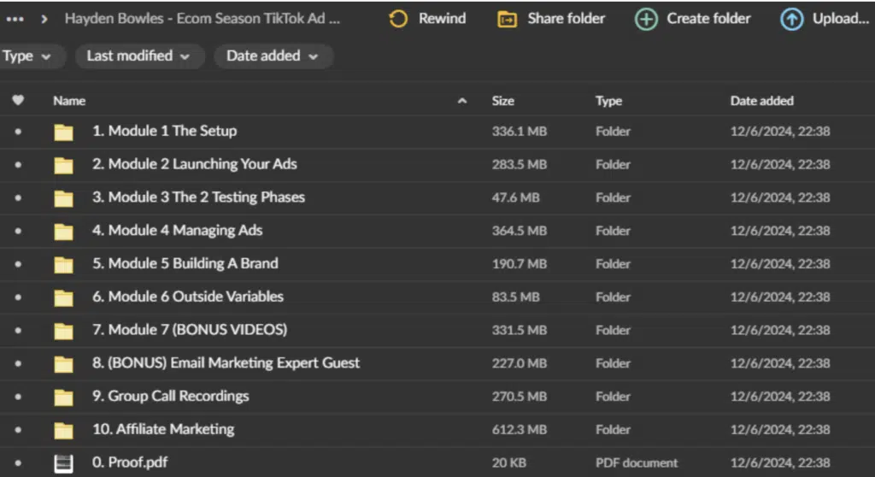Toggle favorite dot for Module 3 The 2 Testing Phases

(18, 197)
